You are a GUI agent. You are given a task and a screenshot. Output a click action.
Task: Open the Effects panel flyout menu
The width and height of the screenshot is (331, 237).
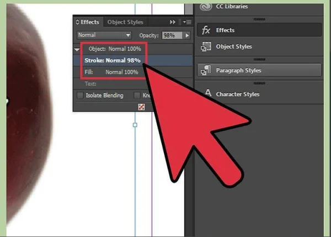187,22
